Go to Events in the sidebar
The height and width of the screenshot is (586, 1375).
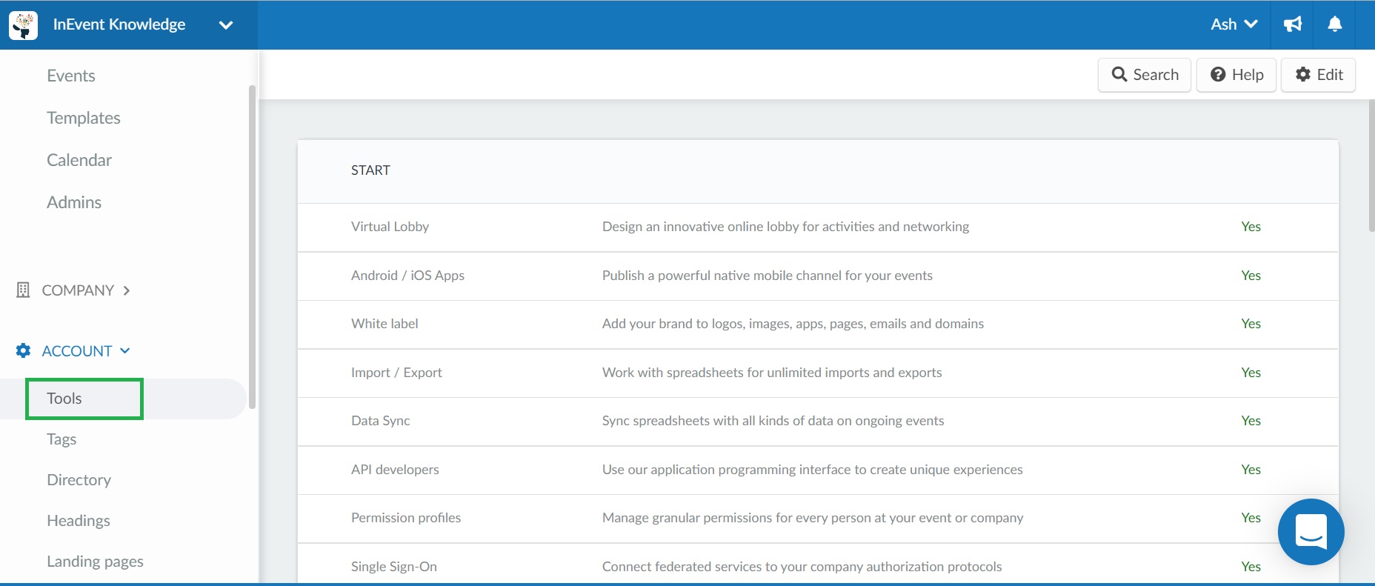[x=71, y=76]
